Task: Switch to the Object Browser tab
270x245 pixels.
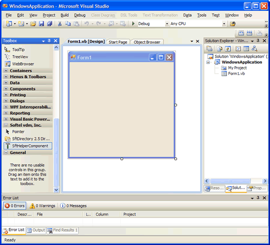Action: (147, 42)
